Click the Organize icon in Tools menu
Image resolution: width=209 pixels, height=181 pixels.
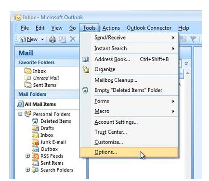point(86,69)
